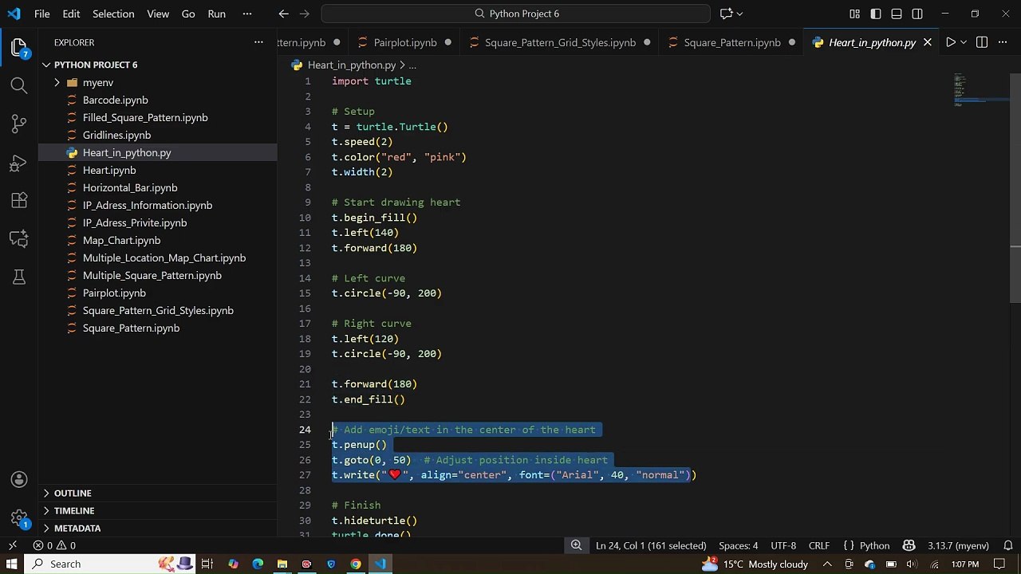Viewport: 1021px width, 574px height.
Task: Click the Spaces: 4 indentation setting
Action: pyautogui.click(x=739, y=545)
